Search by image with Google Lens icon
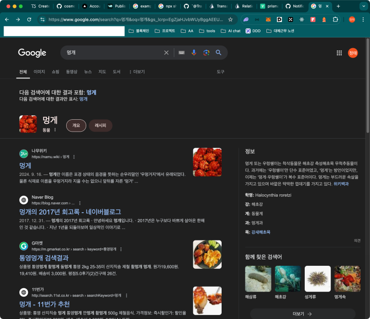 pyautogui.click(x=206, y=53)
